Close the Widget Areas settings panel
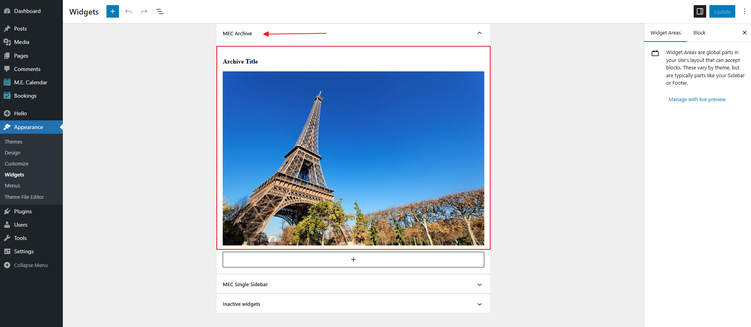The width and height of the screenshot is (751, 327). point(744,33)
